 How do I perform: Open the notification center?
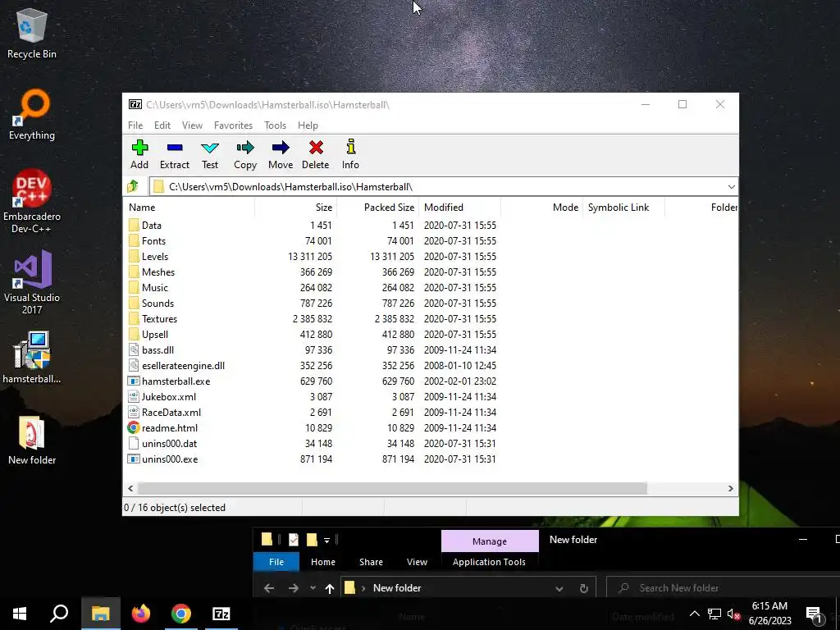click(815, 614)
